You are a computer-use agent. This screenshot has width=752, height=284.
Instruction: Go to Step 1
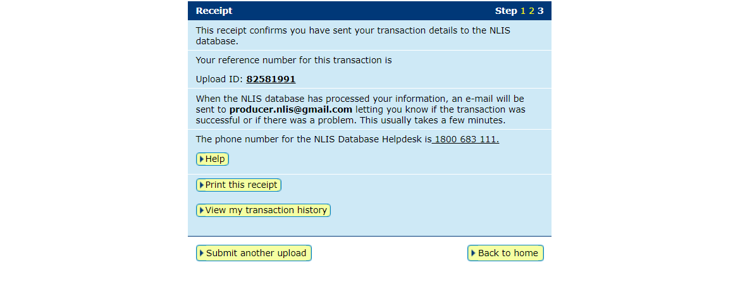[x=523, y=11]
